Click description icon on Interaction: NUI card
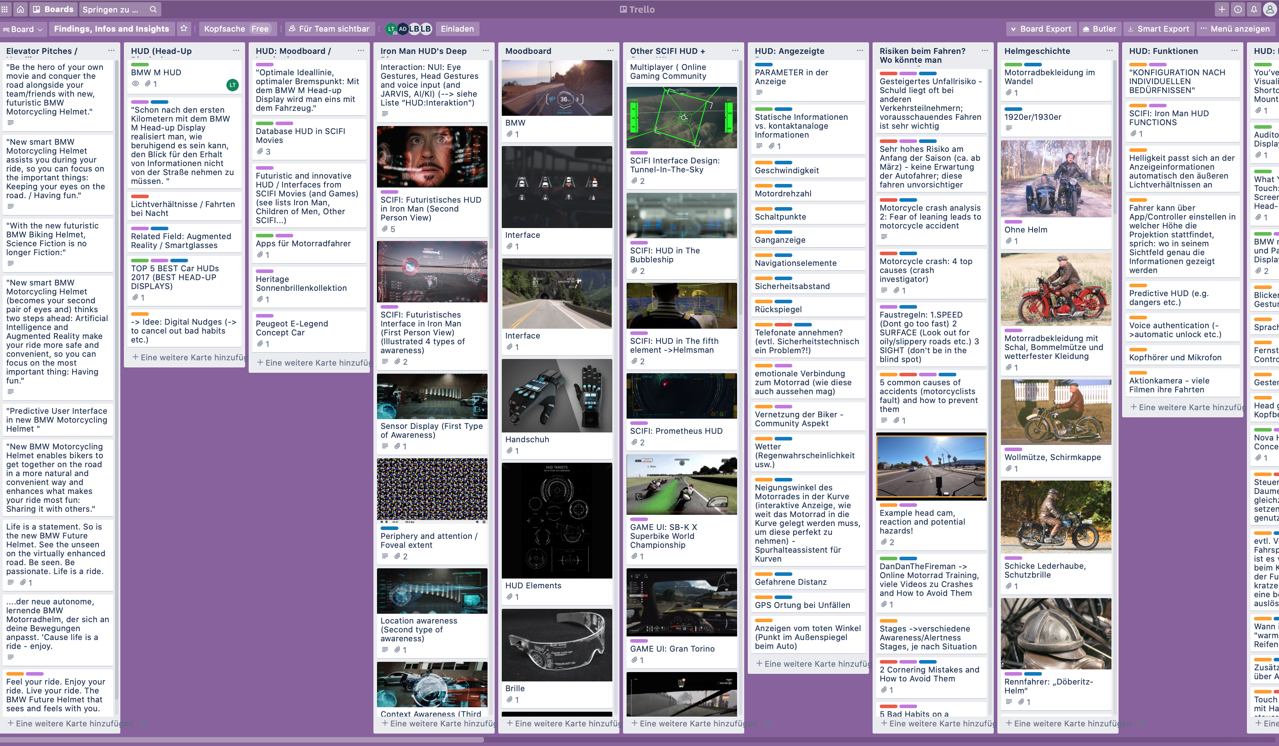1279x746 pixels. click(385, 114)
